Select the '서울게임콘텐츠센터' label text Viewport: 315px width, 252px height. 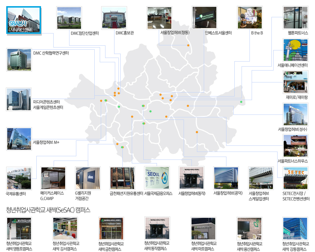click(x=48, y=107)
